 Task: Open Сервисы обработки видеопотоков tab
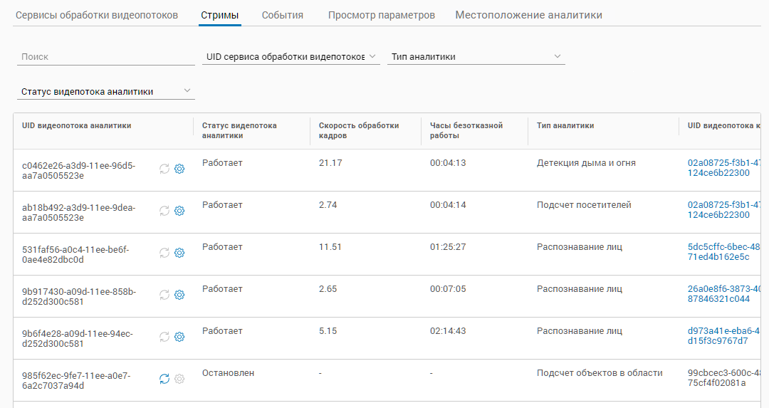(97, 15)
